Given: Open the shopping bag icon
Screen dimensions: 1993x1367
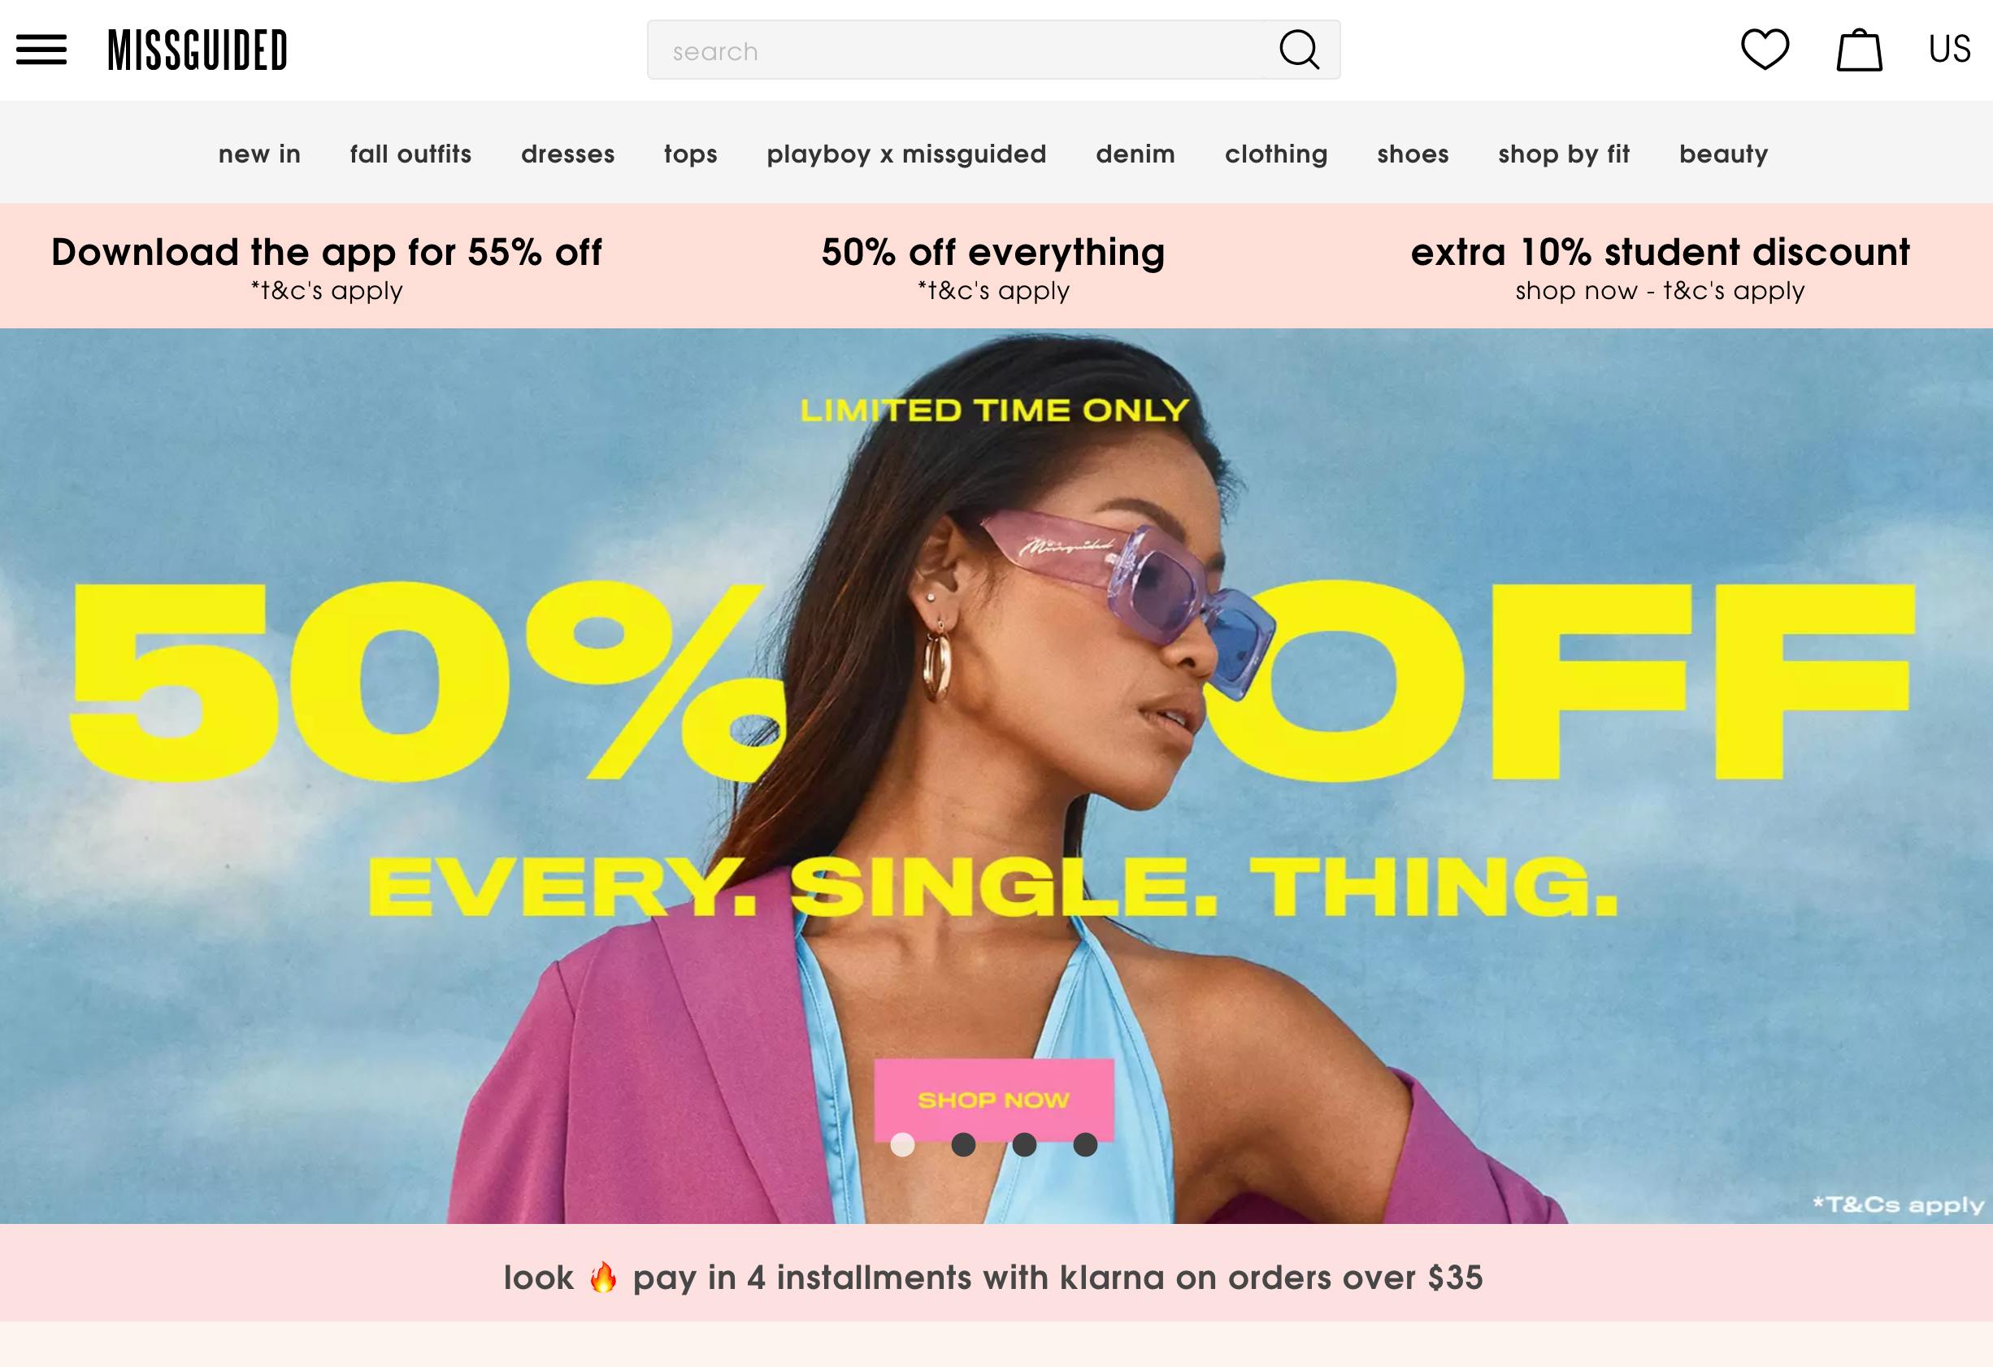Looking at the screenshot, I should click(1858, 50).
